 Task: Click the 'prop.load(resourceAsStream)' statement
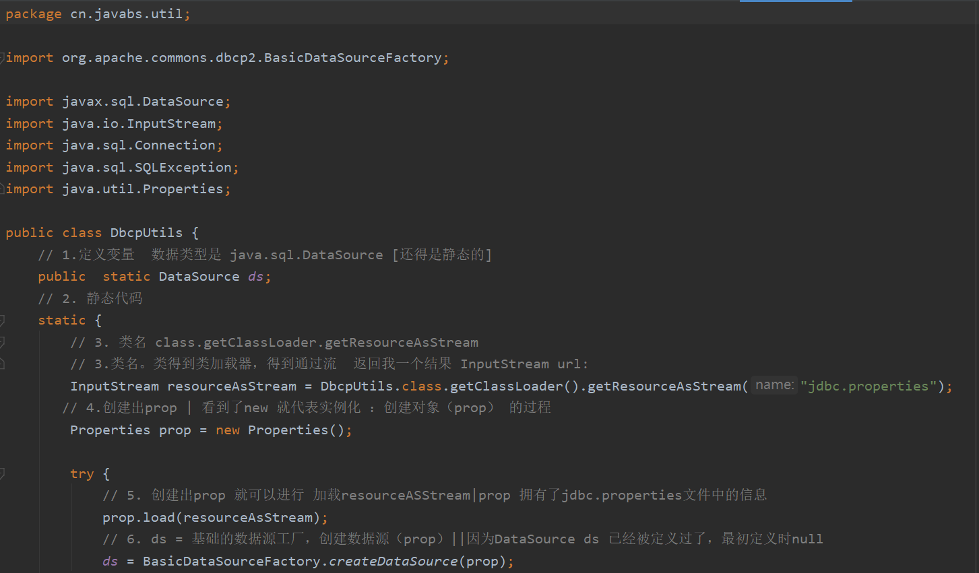click(215, 518)
